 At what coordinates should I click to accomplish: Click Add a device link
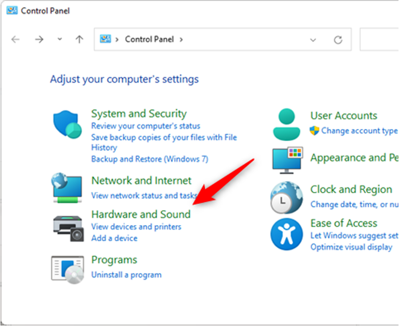pos(114,238)
